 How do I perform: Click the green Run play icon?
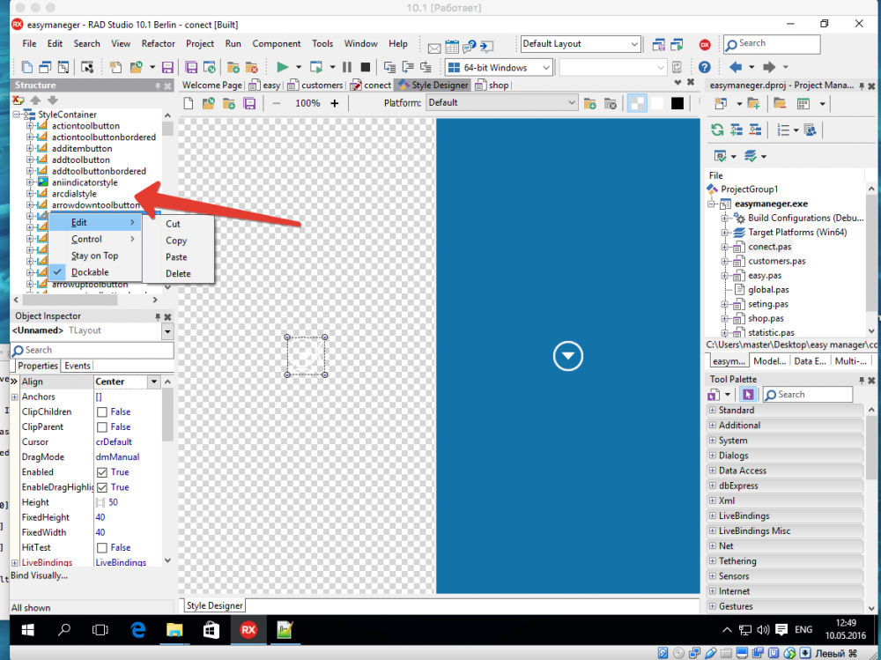[x=283, y=68]
